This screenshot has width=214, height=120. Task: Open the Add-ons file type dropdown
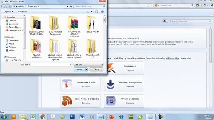[x=88, y=65]
